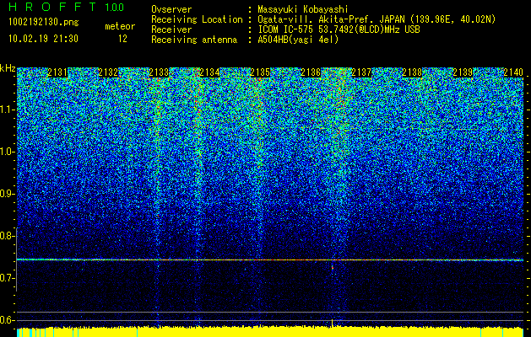The image size is (531, 337).
Task: Click the 0.6 frequency axis label
Action: tap(7, 320)
